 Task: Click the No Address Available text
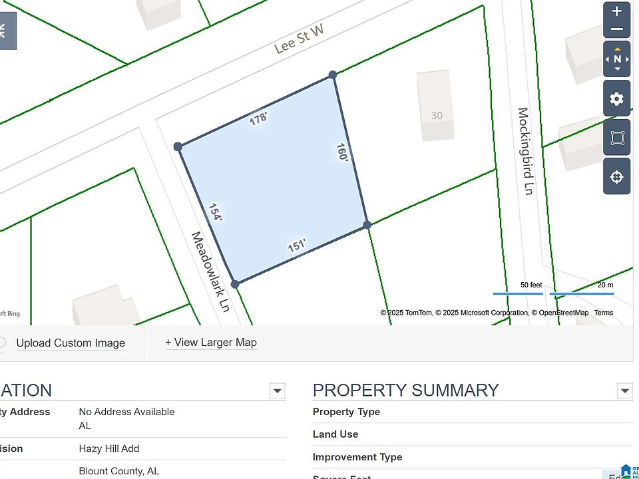[126, 412]
